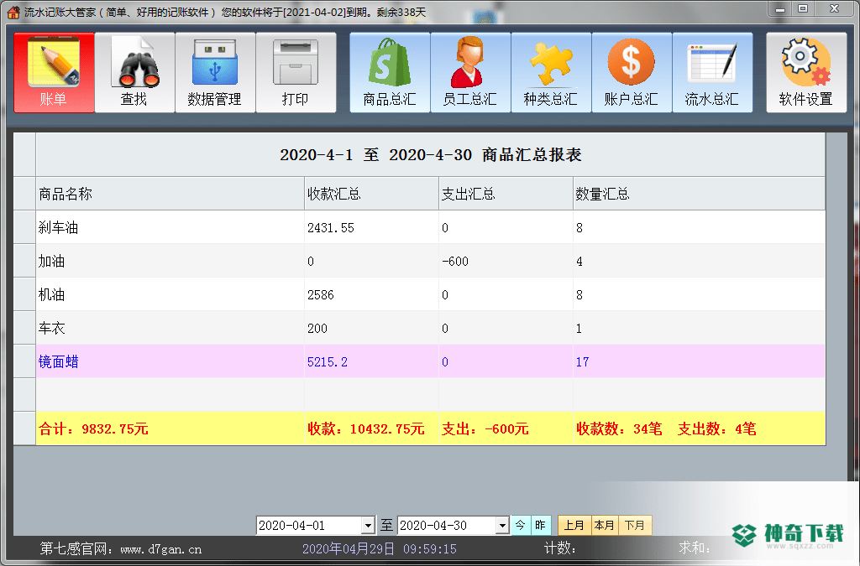860x566 pixels.
Task: Click the quantity 17 cell
Action: 700,361
